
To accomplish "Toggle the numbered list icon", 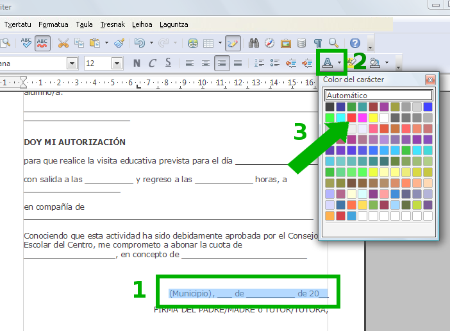I will point(259,63).
